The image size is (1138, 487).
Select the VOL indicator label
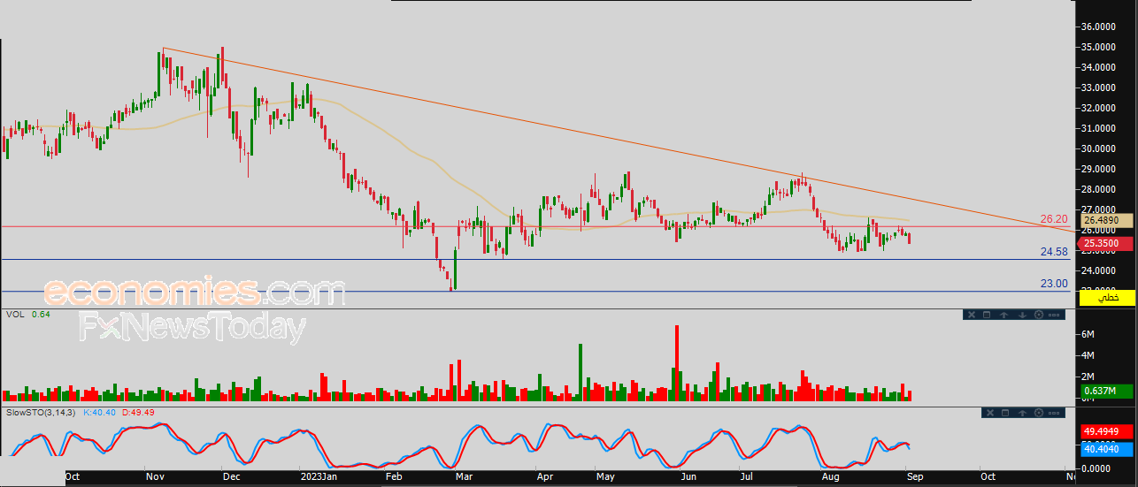point(14,314)
